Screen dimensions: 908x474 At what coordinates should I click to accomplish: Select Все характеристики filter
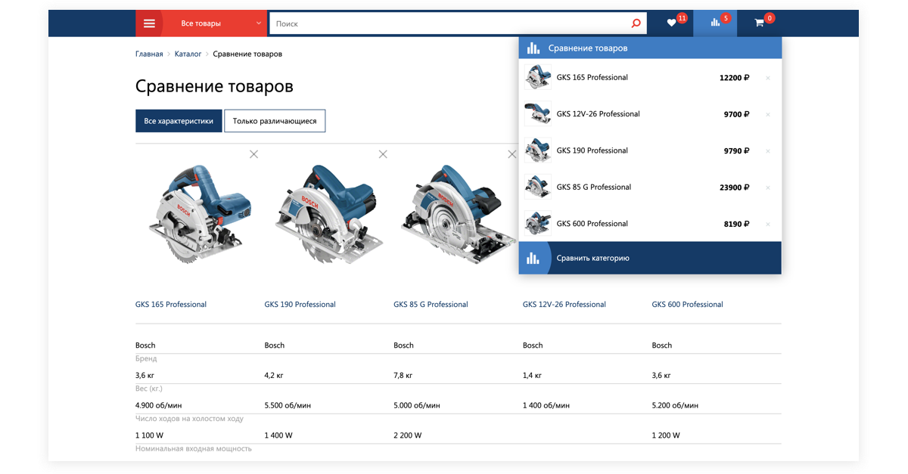(179, 121)
